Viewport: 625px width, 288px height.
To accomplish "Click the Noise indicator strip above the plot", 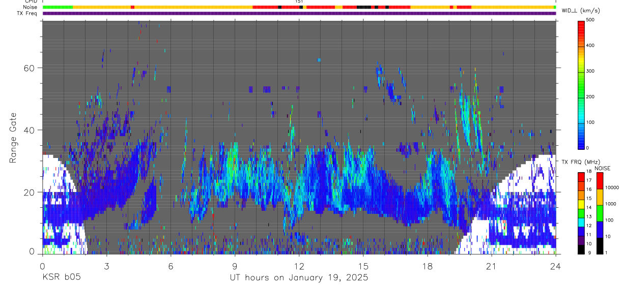I will (299, 7).
